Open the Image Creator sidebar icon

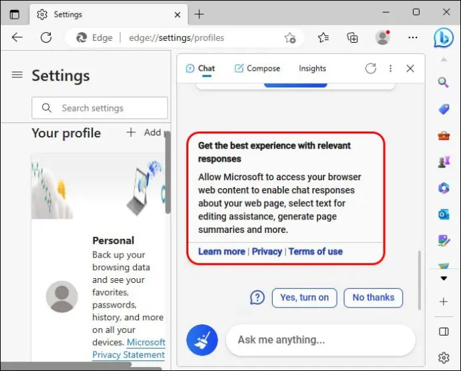coord(444,241)
